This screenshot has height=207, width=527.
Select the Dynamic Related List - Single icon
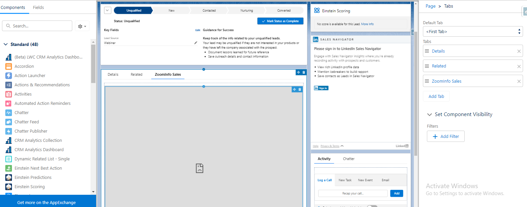pos(9,159)
